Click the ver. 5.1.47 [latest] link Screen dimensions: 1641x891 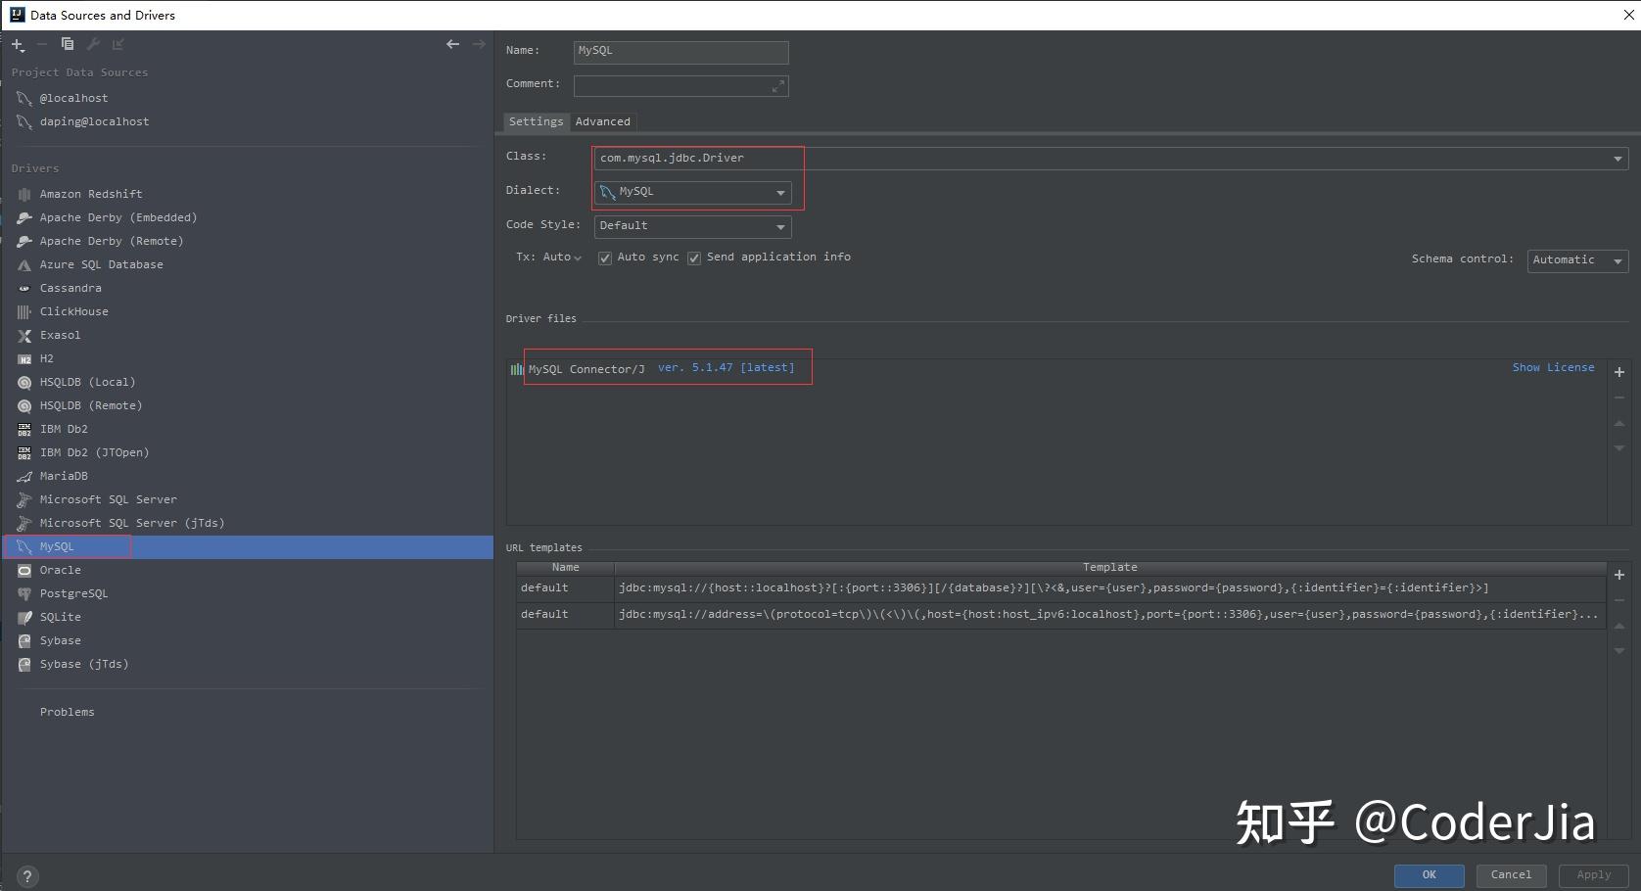[727, 367]
